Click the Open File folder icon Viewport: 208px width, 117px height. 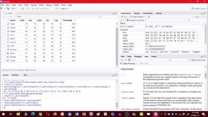coord(13,9)
